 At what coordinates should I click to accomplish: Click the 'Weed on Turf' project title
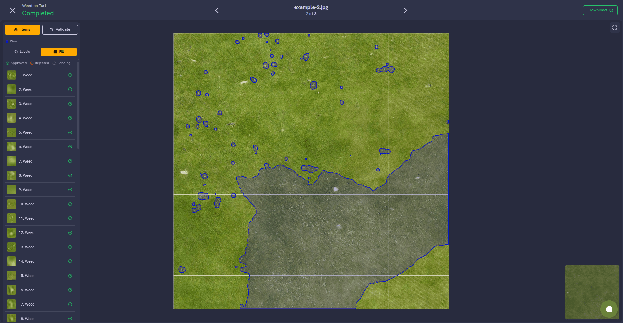pyautogui.click(x=34, y=6)
